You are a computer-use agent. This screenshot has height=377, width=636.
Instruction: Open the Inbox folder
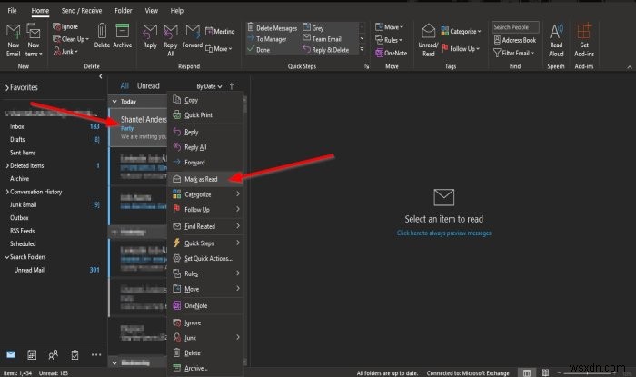17,126
